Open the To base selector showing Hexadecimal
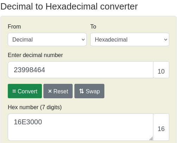177x143 pixels. (130, 39)
